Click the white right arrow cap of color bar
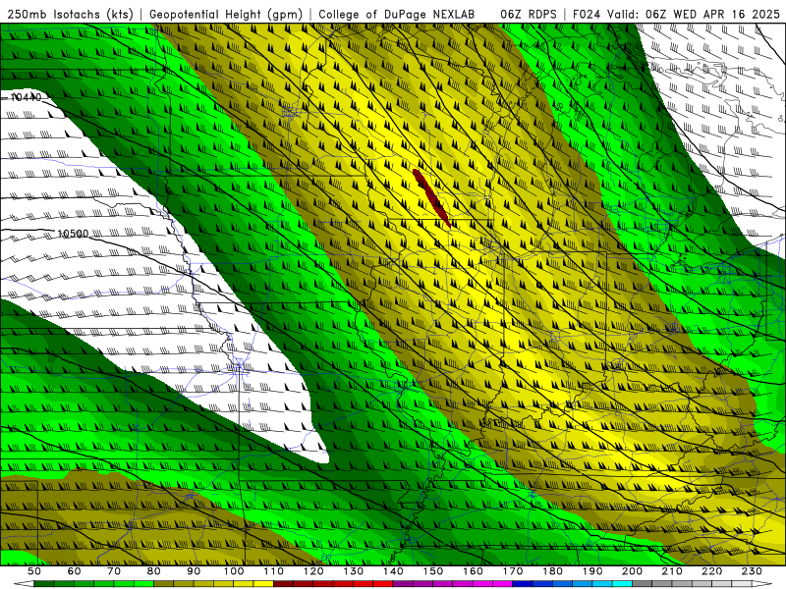 tap(762, 583)
